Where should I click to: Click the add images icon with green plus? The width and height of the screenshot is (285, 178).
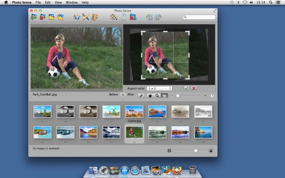(x=33, y=17)
